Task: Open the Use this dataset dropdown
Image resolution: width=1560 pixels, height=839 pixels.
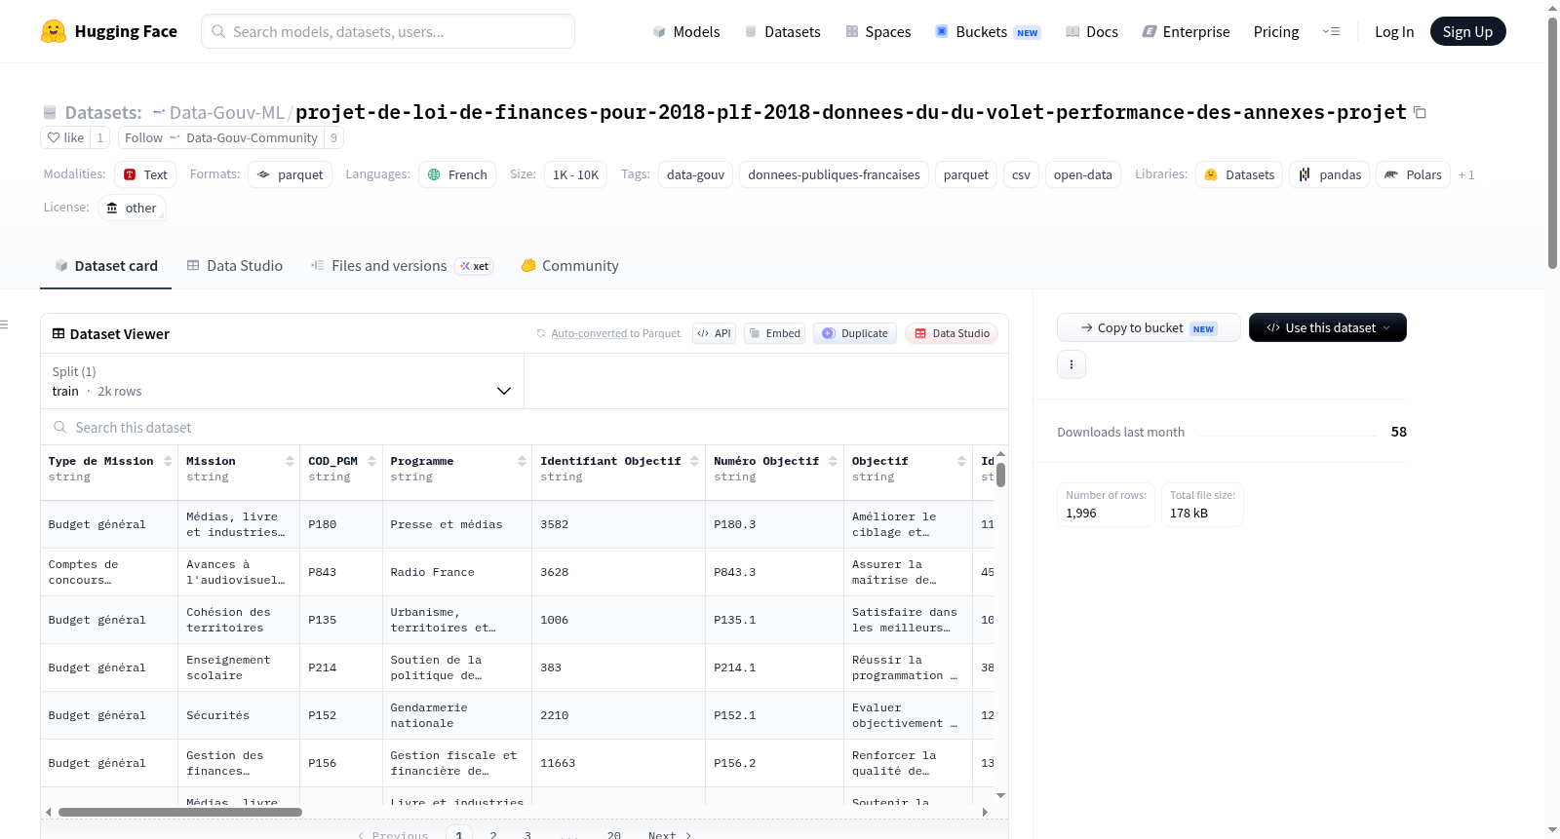Action: click(x=1328, y=327)
